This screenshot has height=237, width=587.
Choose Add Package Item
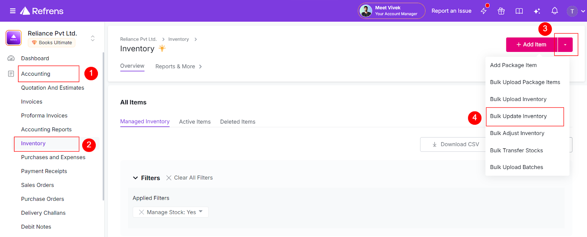point(513,65)
